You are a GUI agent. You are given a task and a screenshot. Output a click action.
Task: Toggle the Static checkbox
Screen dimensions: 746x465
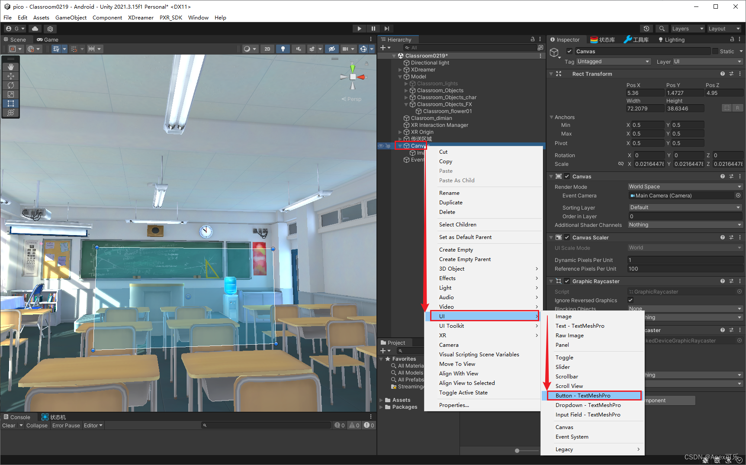click(715, 52)
